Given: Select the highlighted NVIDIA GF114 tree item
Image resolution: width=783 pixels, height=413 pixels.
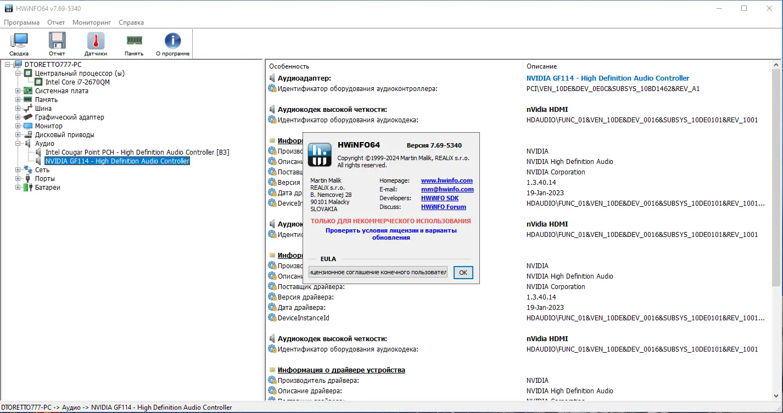Looking at the screenshot, I should point(117,161).
